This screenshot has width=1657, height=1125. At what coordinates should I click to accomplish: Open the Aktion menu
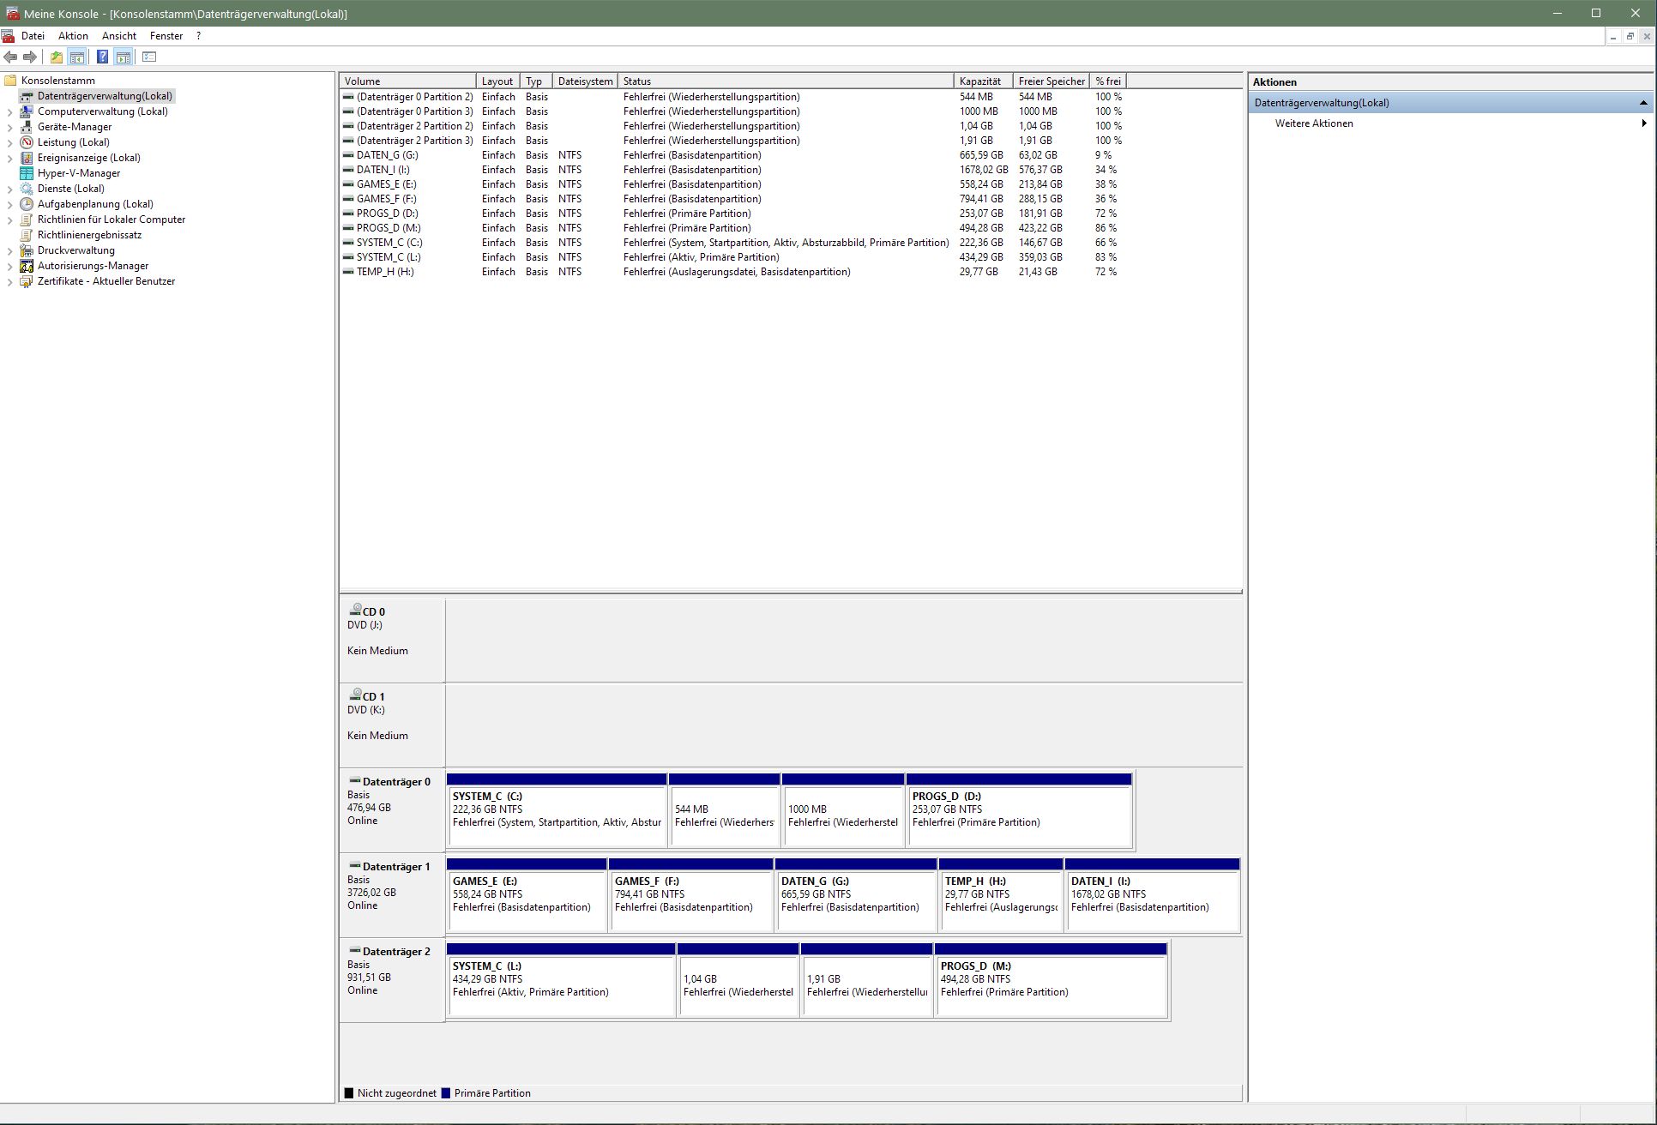[x=73, y=36]
